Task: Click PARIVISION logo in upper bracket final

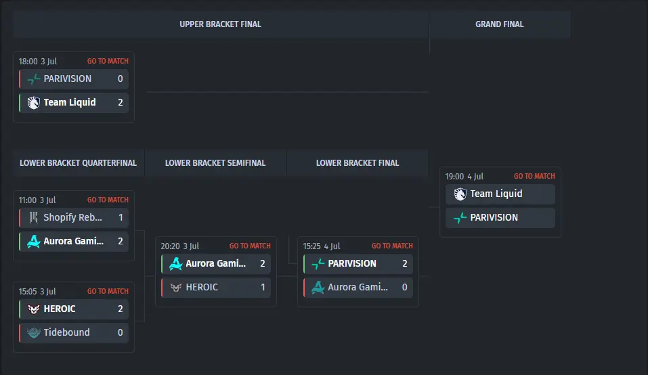Action: coord(33,79)
